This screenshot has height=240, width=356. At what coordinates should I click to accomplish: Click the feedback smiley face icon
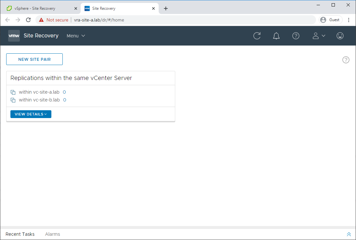click(340, 36)
